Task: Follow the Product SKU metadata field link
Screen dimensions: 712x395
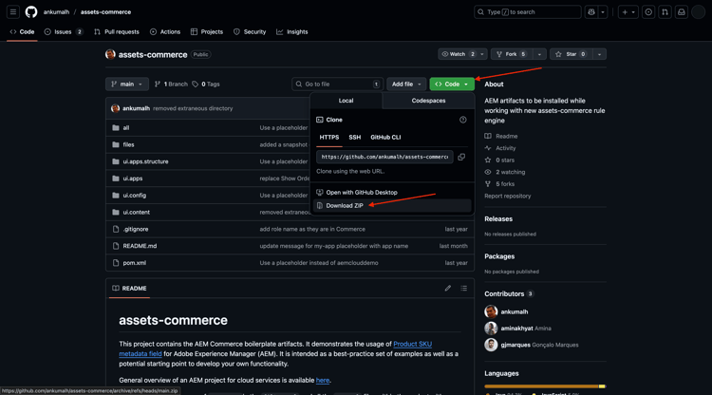Action: (x=412, y=344)
